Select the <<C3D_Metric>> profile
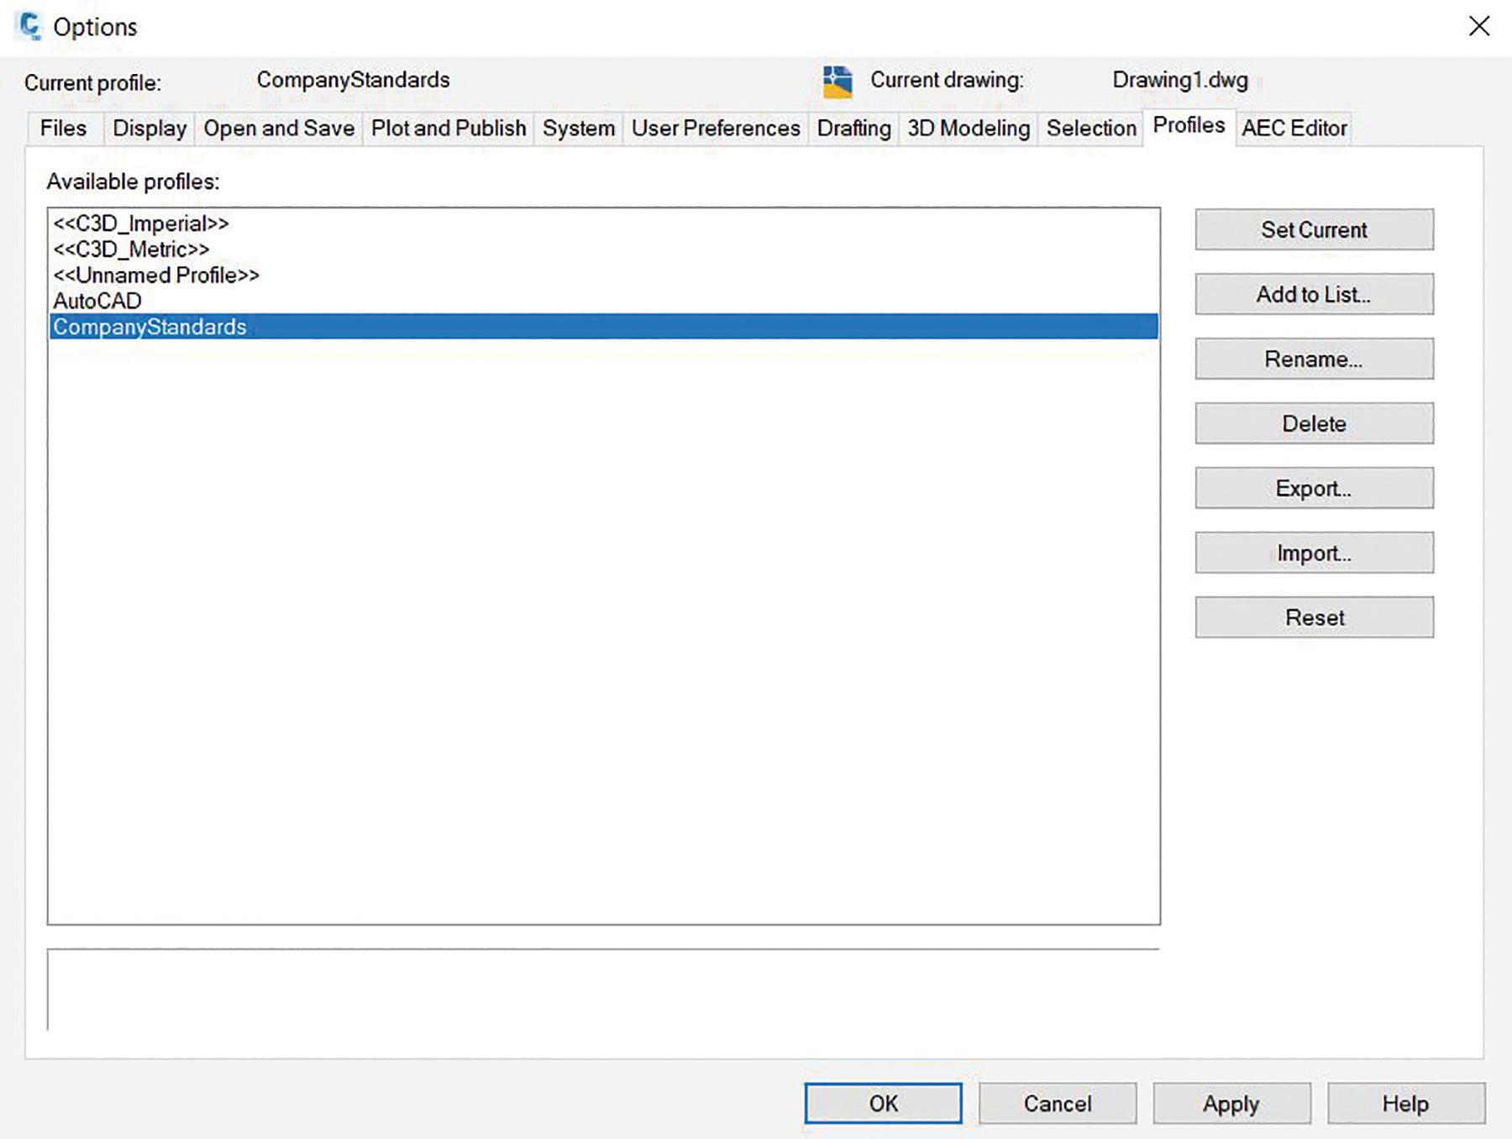Viewport: 1512px width, 1139px height. point(603,249)
